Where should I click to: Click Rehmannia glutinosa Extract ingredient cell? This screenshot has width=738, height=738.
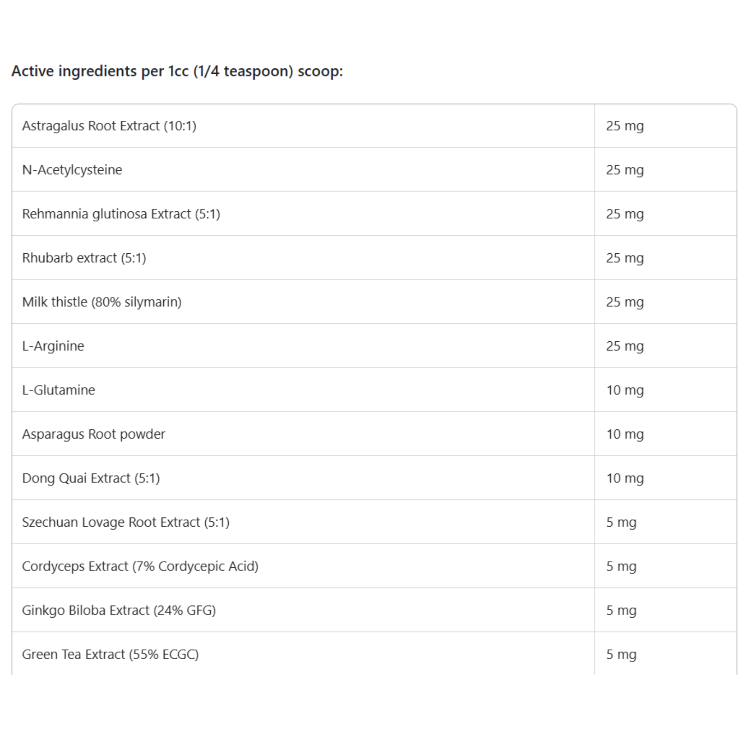point(121,214)
